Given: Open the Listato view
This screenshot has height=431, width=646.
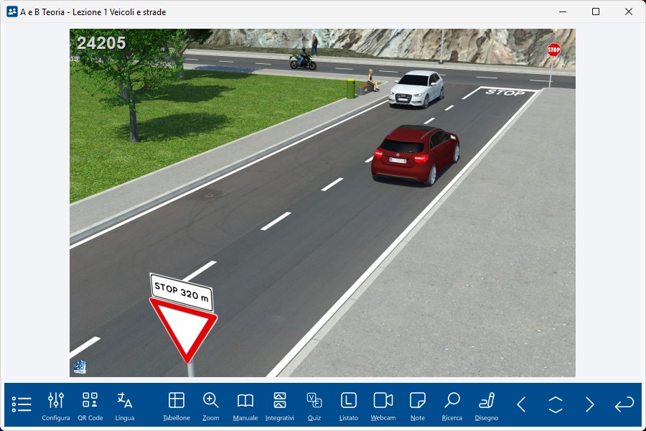Looking at the screenshot, I should point(349,405).
